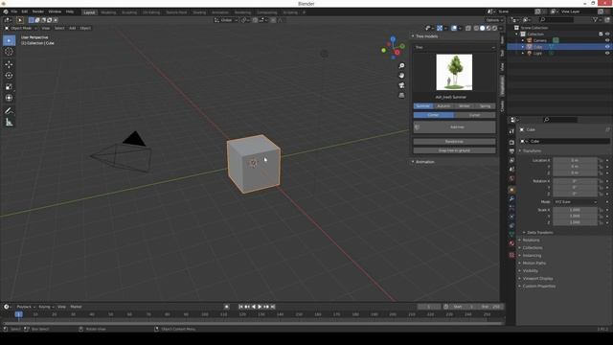Open the Edit menu
This screenshot has height=345, width=613.
(x=25, y=11)
